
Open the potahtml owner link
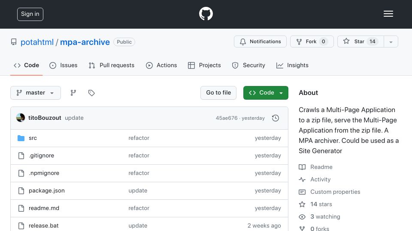click(x=37, y=42)
